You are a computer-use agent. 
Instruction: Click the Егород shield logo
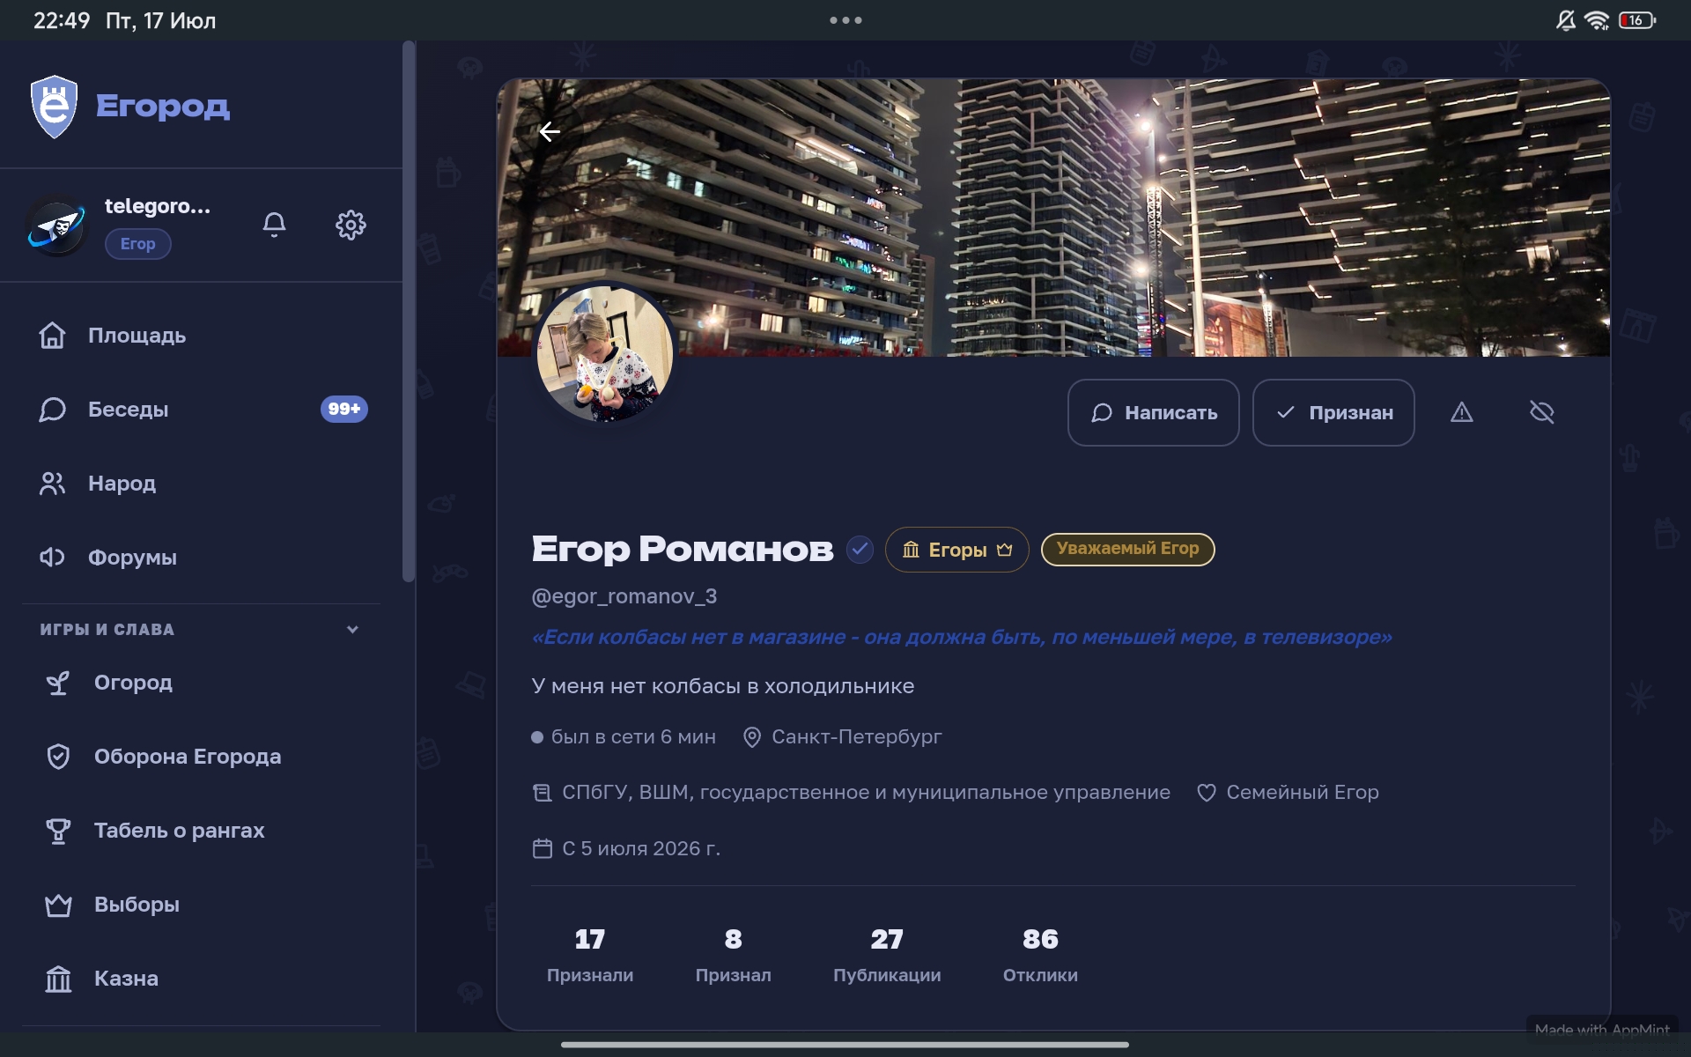click(54, 107)
